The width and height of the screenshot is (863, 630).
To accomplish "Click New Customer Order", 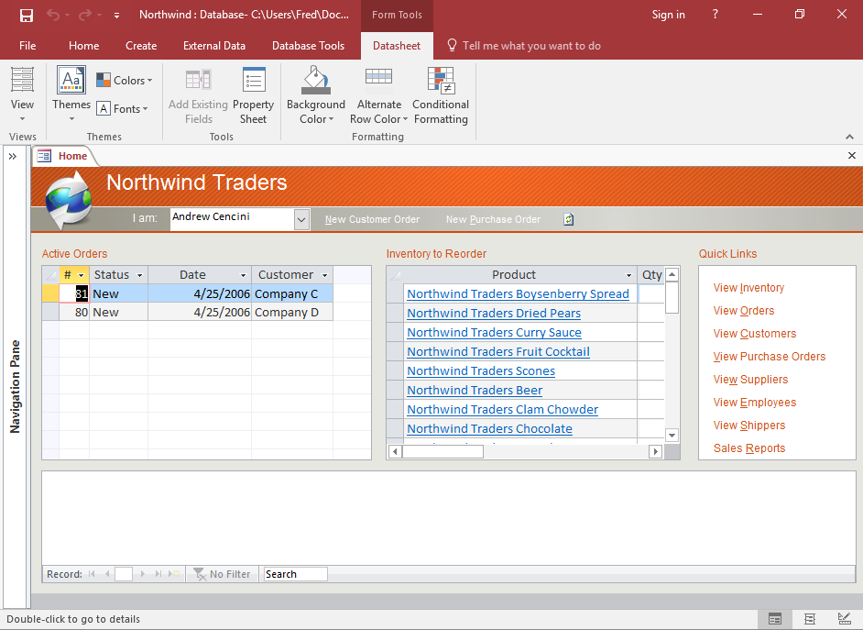I will 372,219.
